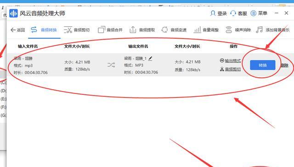The image size is (294, 167).
Task: Click the 输出格式 link
Action: point(230,61)
